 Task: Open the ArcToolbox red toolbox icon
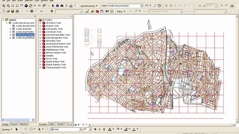tap(97, 12)
